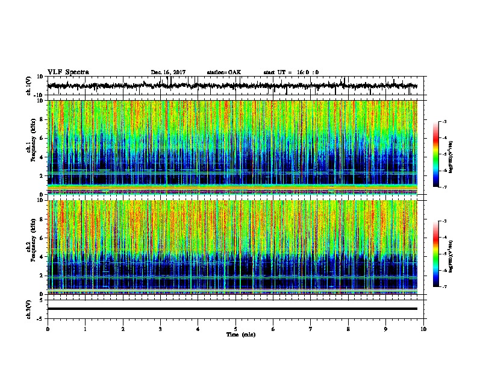Image resolution: width=477 pixels, height=369 pixels.
Task: Click the time axis tick label "5"
Action: coord(235,329)
